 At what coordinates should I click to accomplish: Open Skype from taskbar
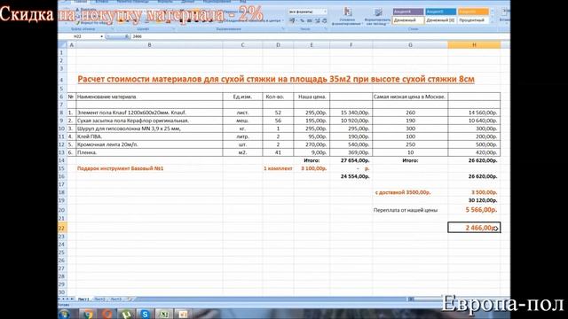pos(145,314)
